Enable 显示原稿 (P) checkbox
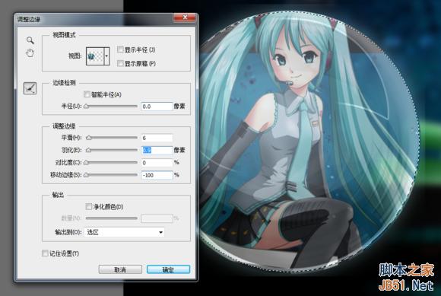 (x=120, y=63)
